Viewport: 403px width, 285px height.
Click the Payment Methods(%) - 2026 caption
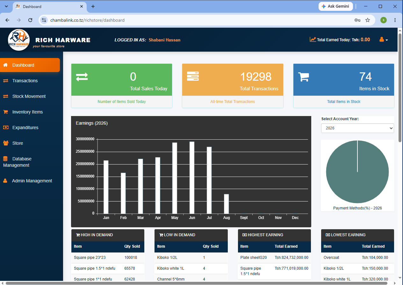(357, 208)
